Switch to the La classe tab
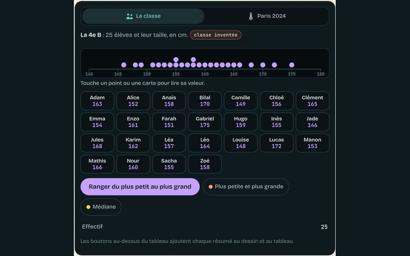The image size is (410, 256). [143, 16]
